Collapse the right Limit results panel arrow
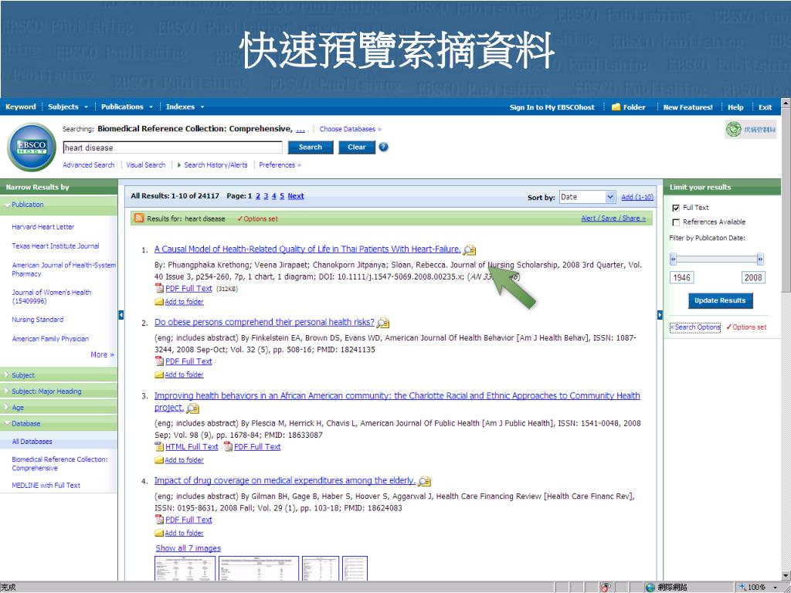This screenshot has height=593, width=791. 660,315
